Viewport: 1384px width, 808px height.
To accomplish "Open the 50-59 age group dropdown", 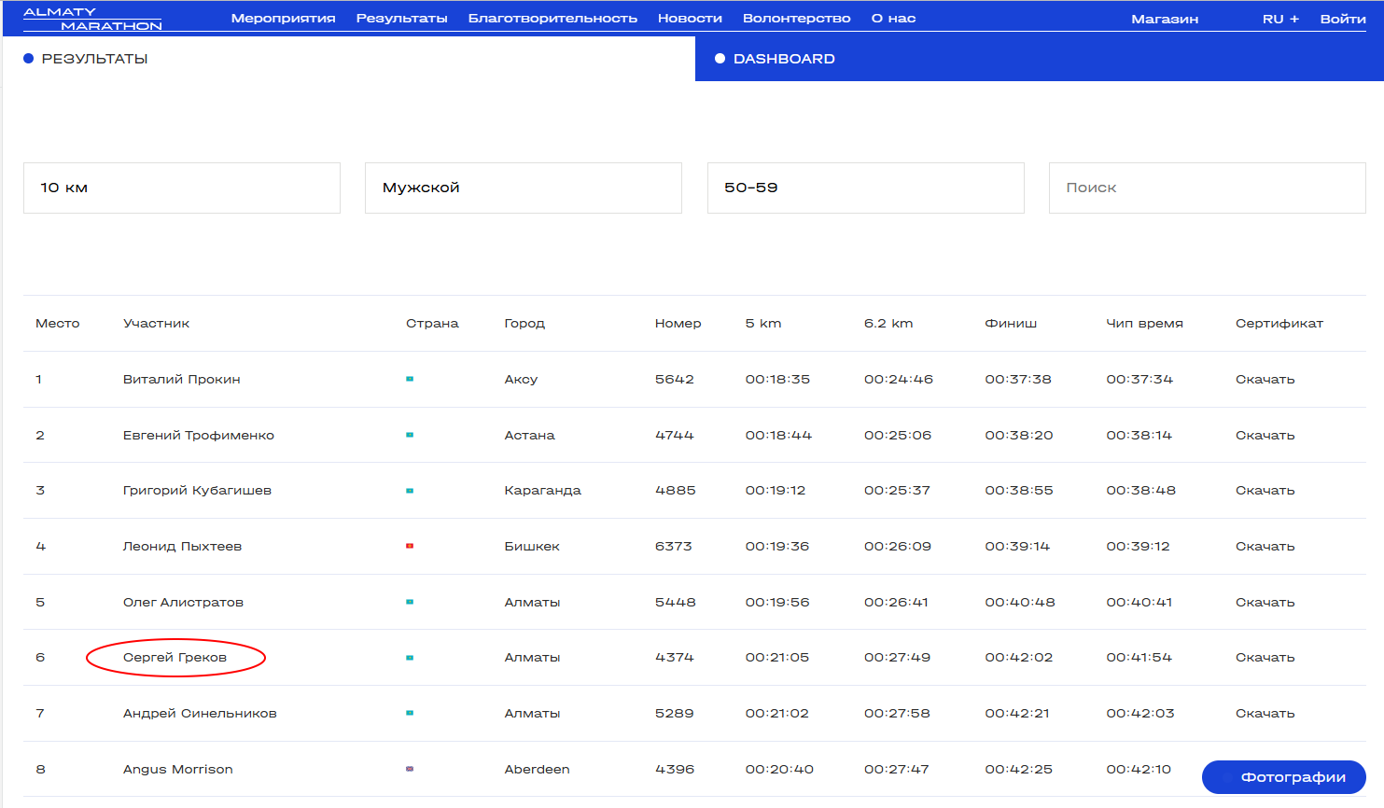I will pyautogui.click(x=865, y=188).
